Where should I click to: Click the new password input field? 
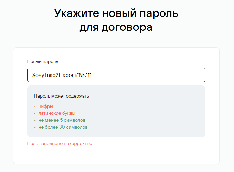coord(116,75)
